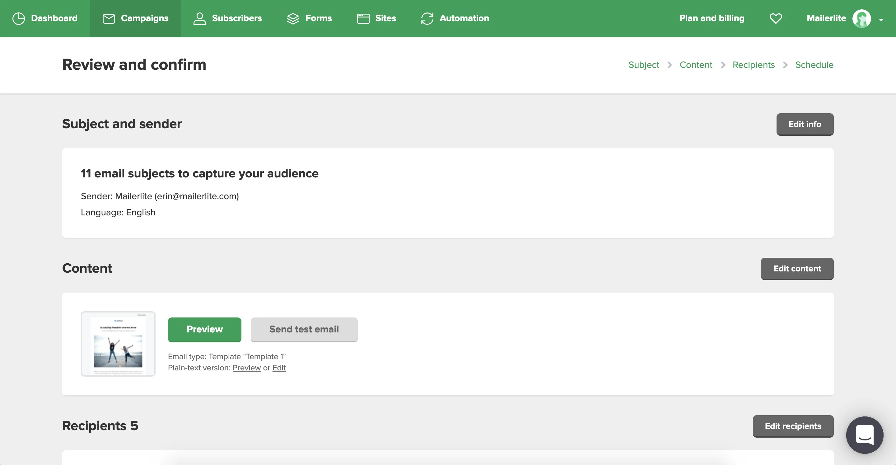This screenshot has height=465, width=896.
Task: Open the plain-text Edit link
Action: coord(279,368)
